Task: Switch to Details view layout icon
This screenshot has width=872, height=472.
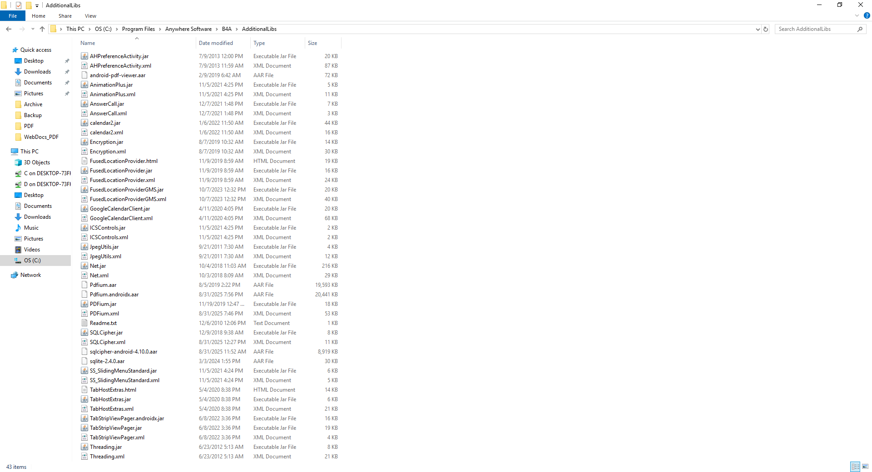Action: pos(856,467)
